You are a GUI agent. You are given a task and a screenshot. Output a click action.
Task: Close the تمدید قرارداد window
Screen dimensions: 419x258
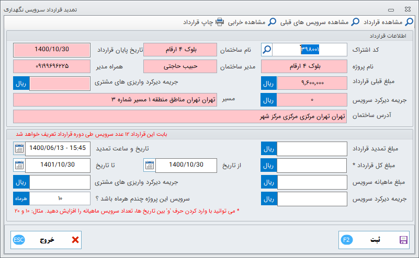point(408,9)
